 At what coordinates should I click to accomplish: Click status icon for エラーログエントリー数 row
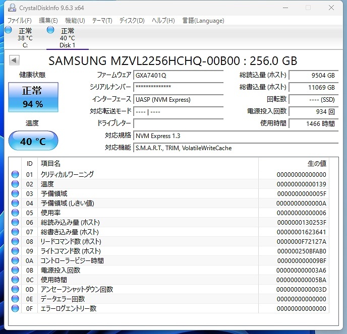(15, 308)
